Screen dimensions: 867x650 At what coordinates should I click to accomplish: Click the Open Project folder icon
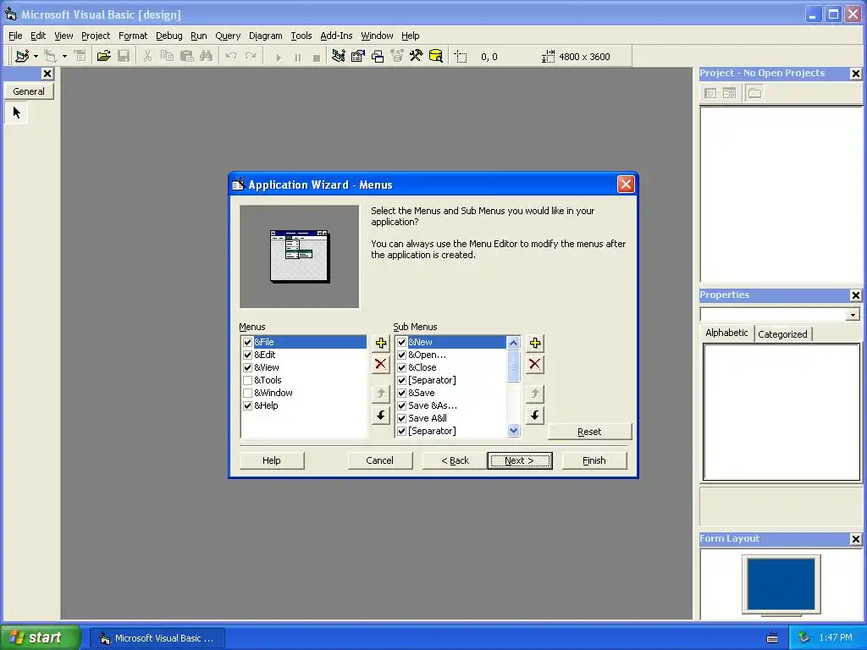coord(103,56)
